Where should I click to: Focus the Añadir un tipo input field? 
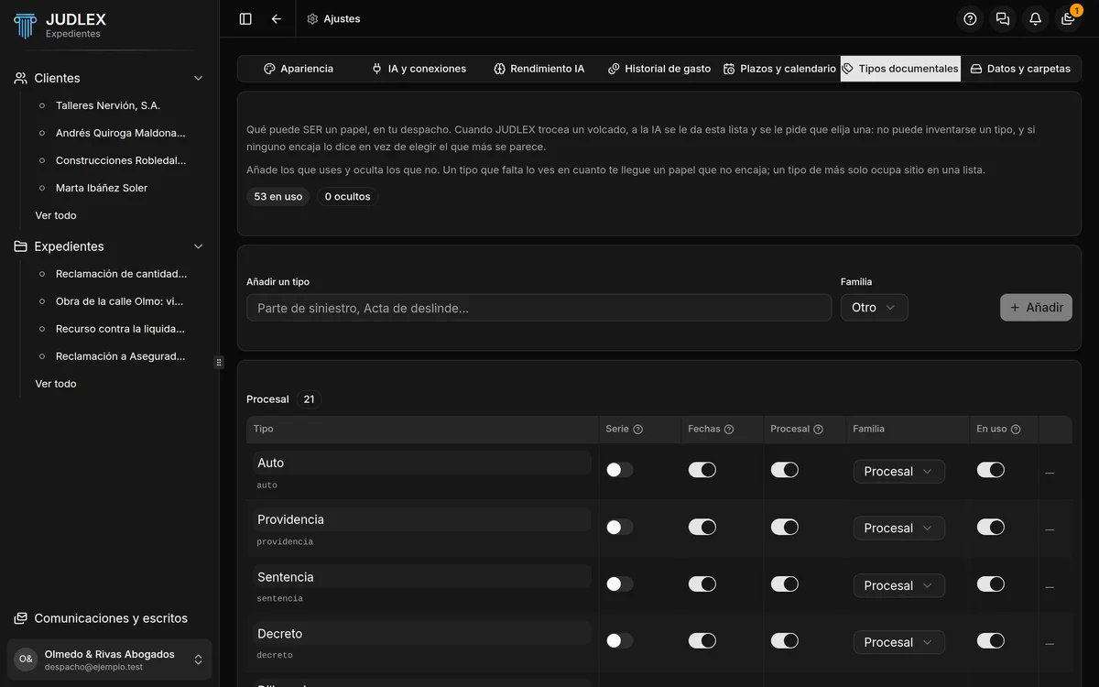539,308
